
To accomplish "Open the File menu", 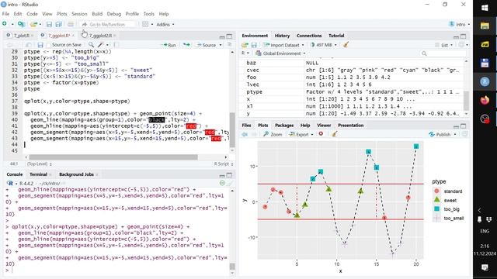I will click(5, 14).
